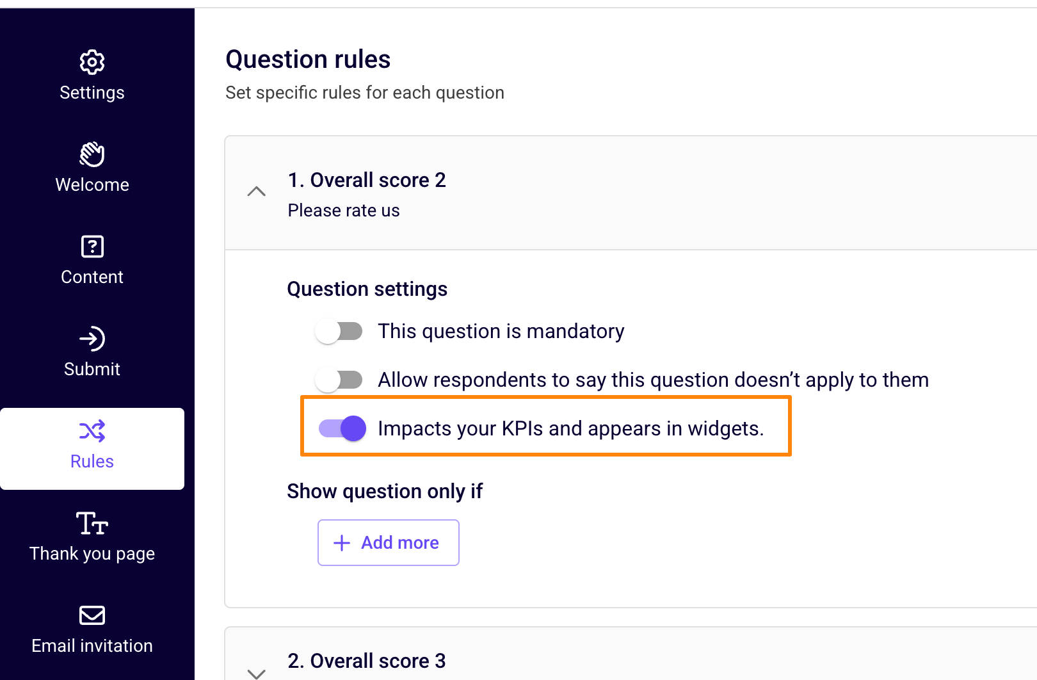The height and width of the screenshot is (680, 1037).
Task: Click the Overall score 3 title
Action: click(x=367, y=661)
